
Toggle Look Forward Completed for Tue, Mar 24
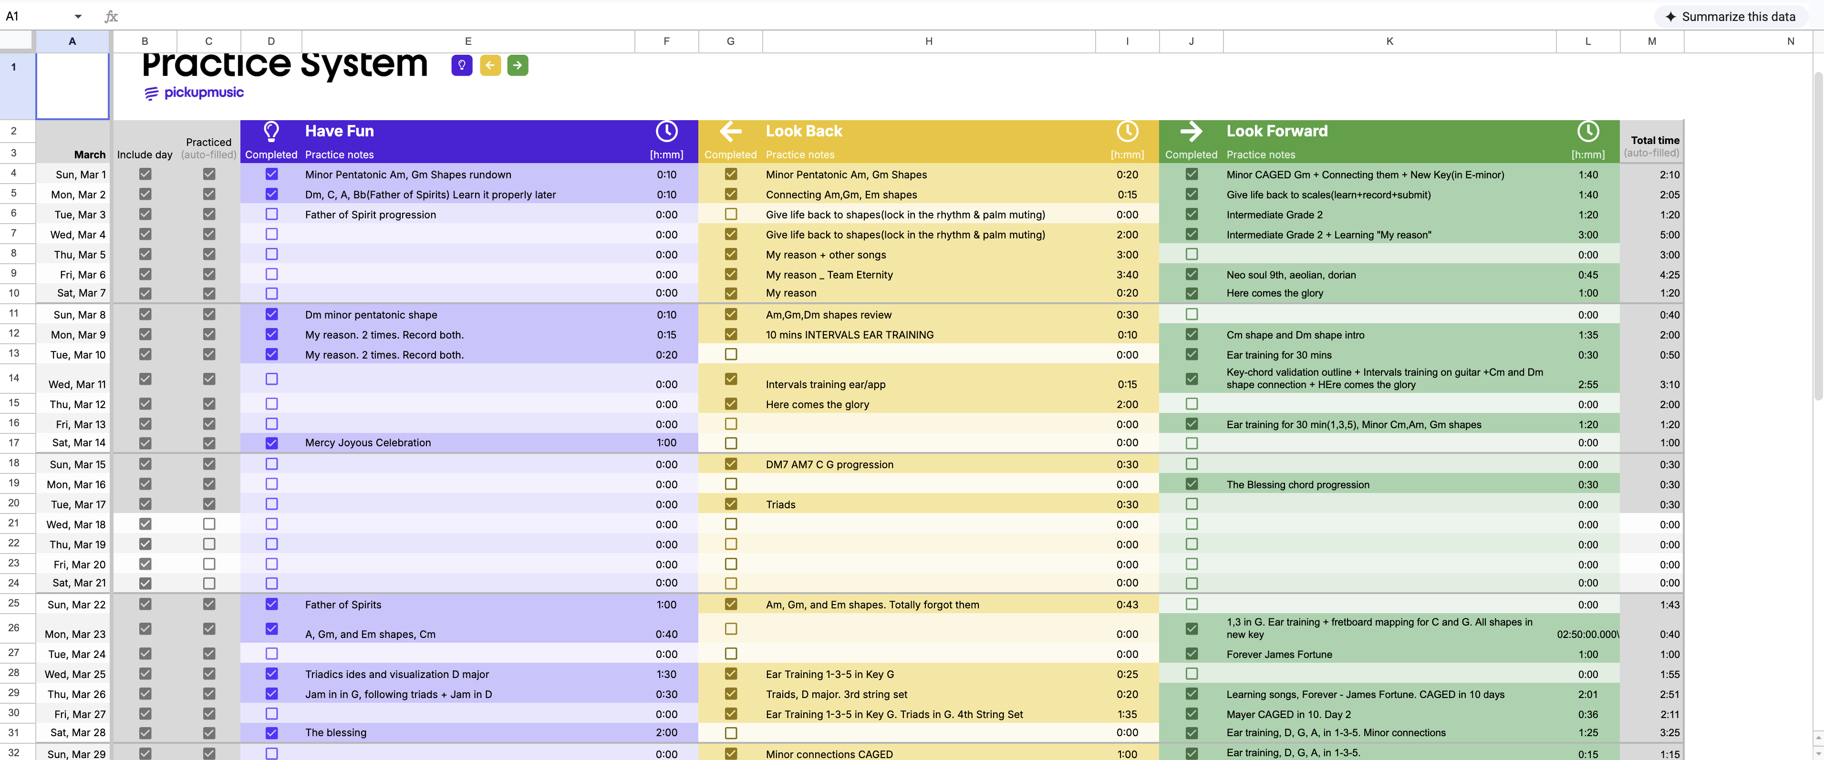pos(1192,654)
